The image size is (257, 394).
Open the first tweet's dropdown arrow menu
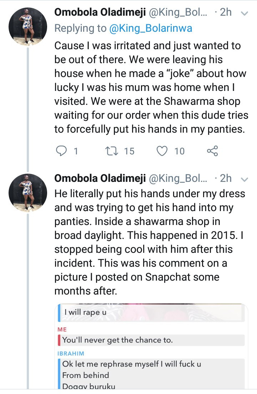pyautogui.click(x=245, y=14)
